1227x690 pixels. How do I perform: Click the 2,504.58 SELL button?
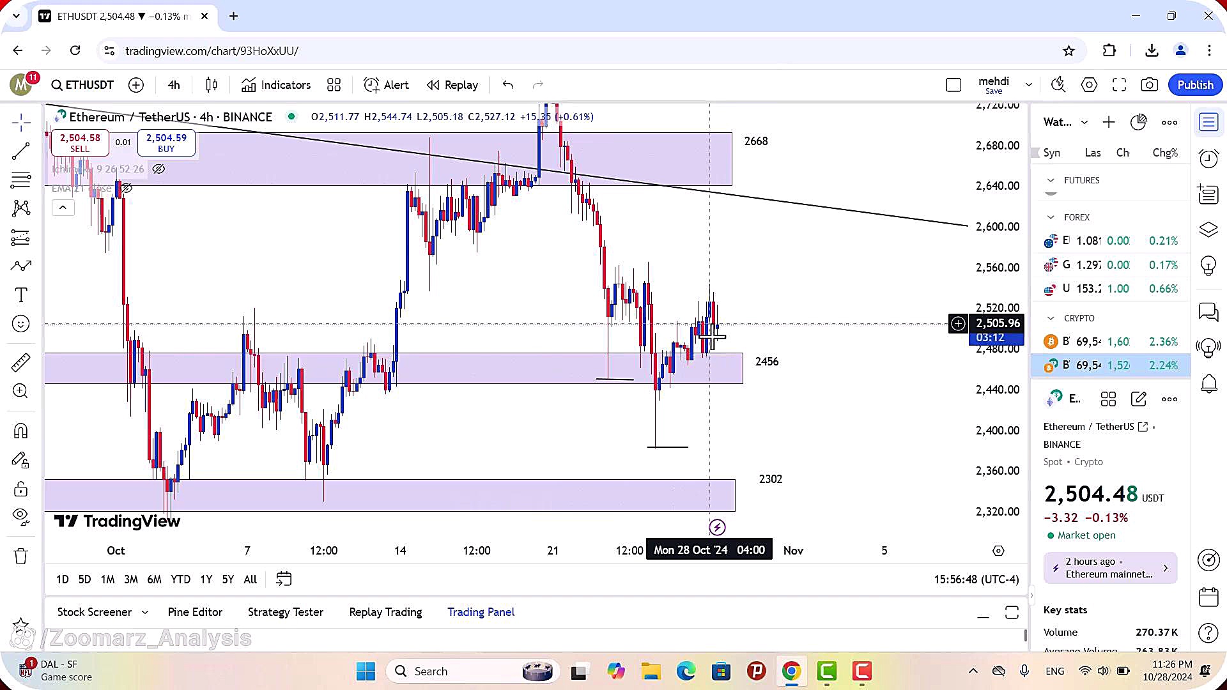tap(80, 142)
